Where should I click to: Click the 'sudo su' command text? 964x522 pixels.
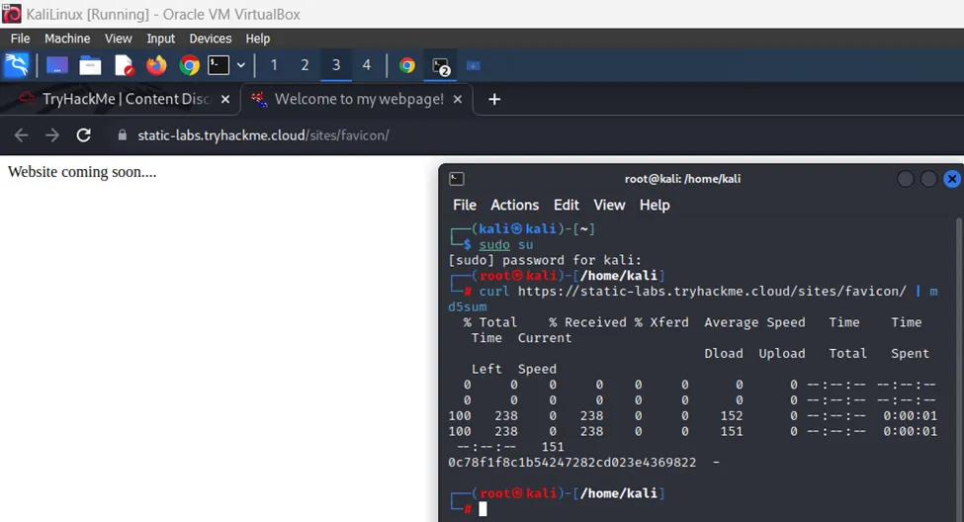(506, 245)
